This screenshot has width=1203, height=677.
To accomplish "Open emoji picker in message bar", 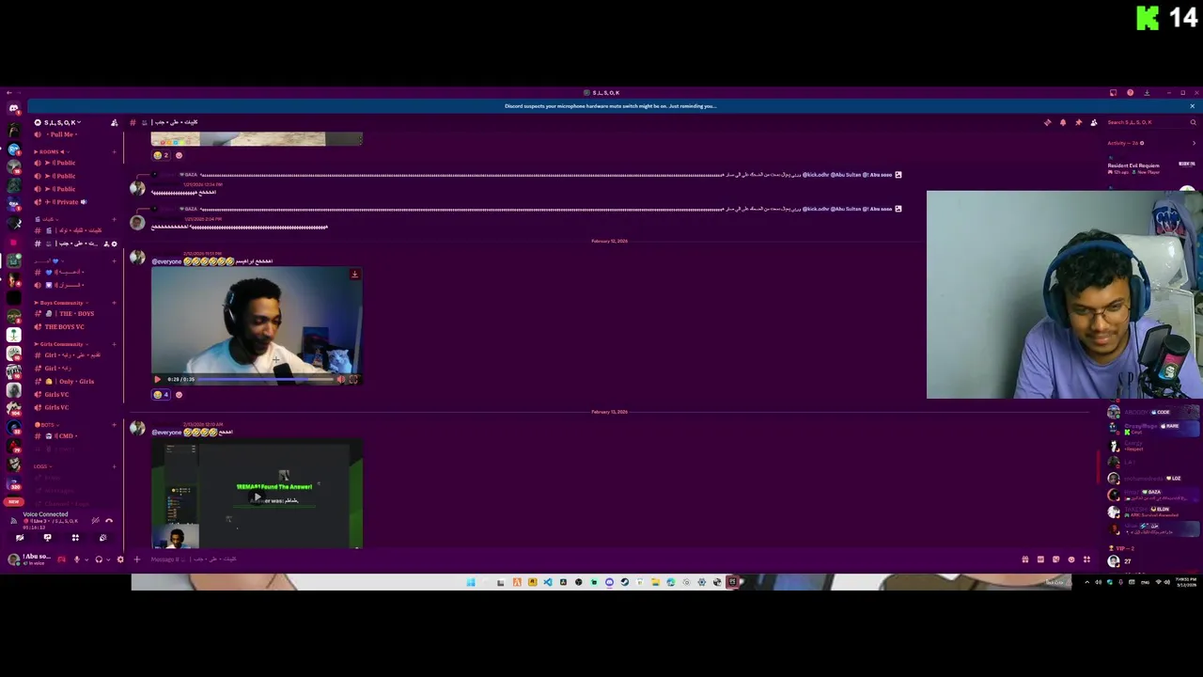I will click(x=1071, y=559).
